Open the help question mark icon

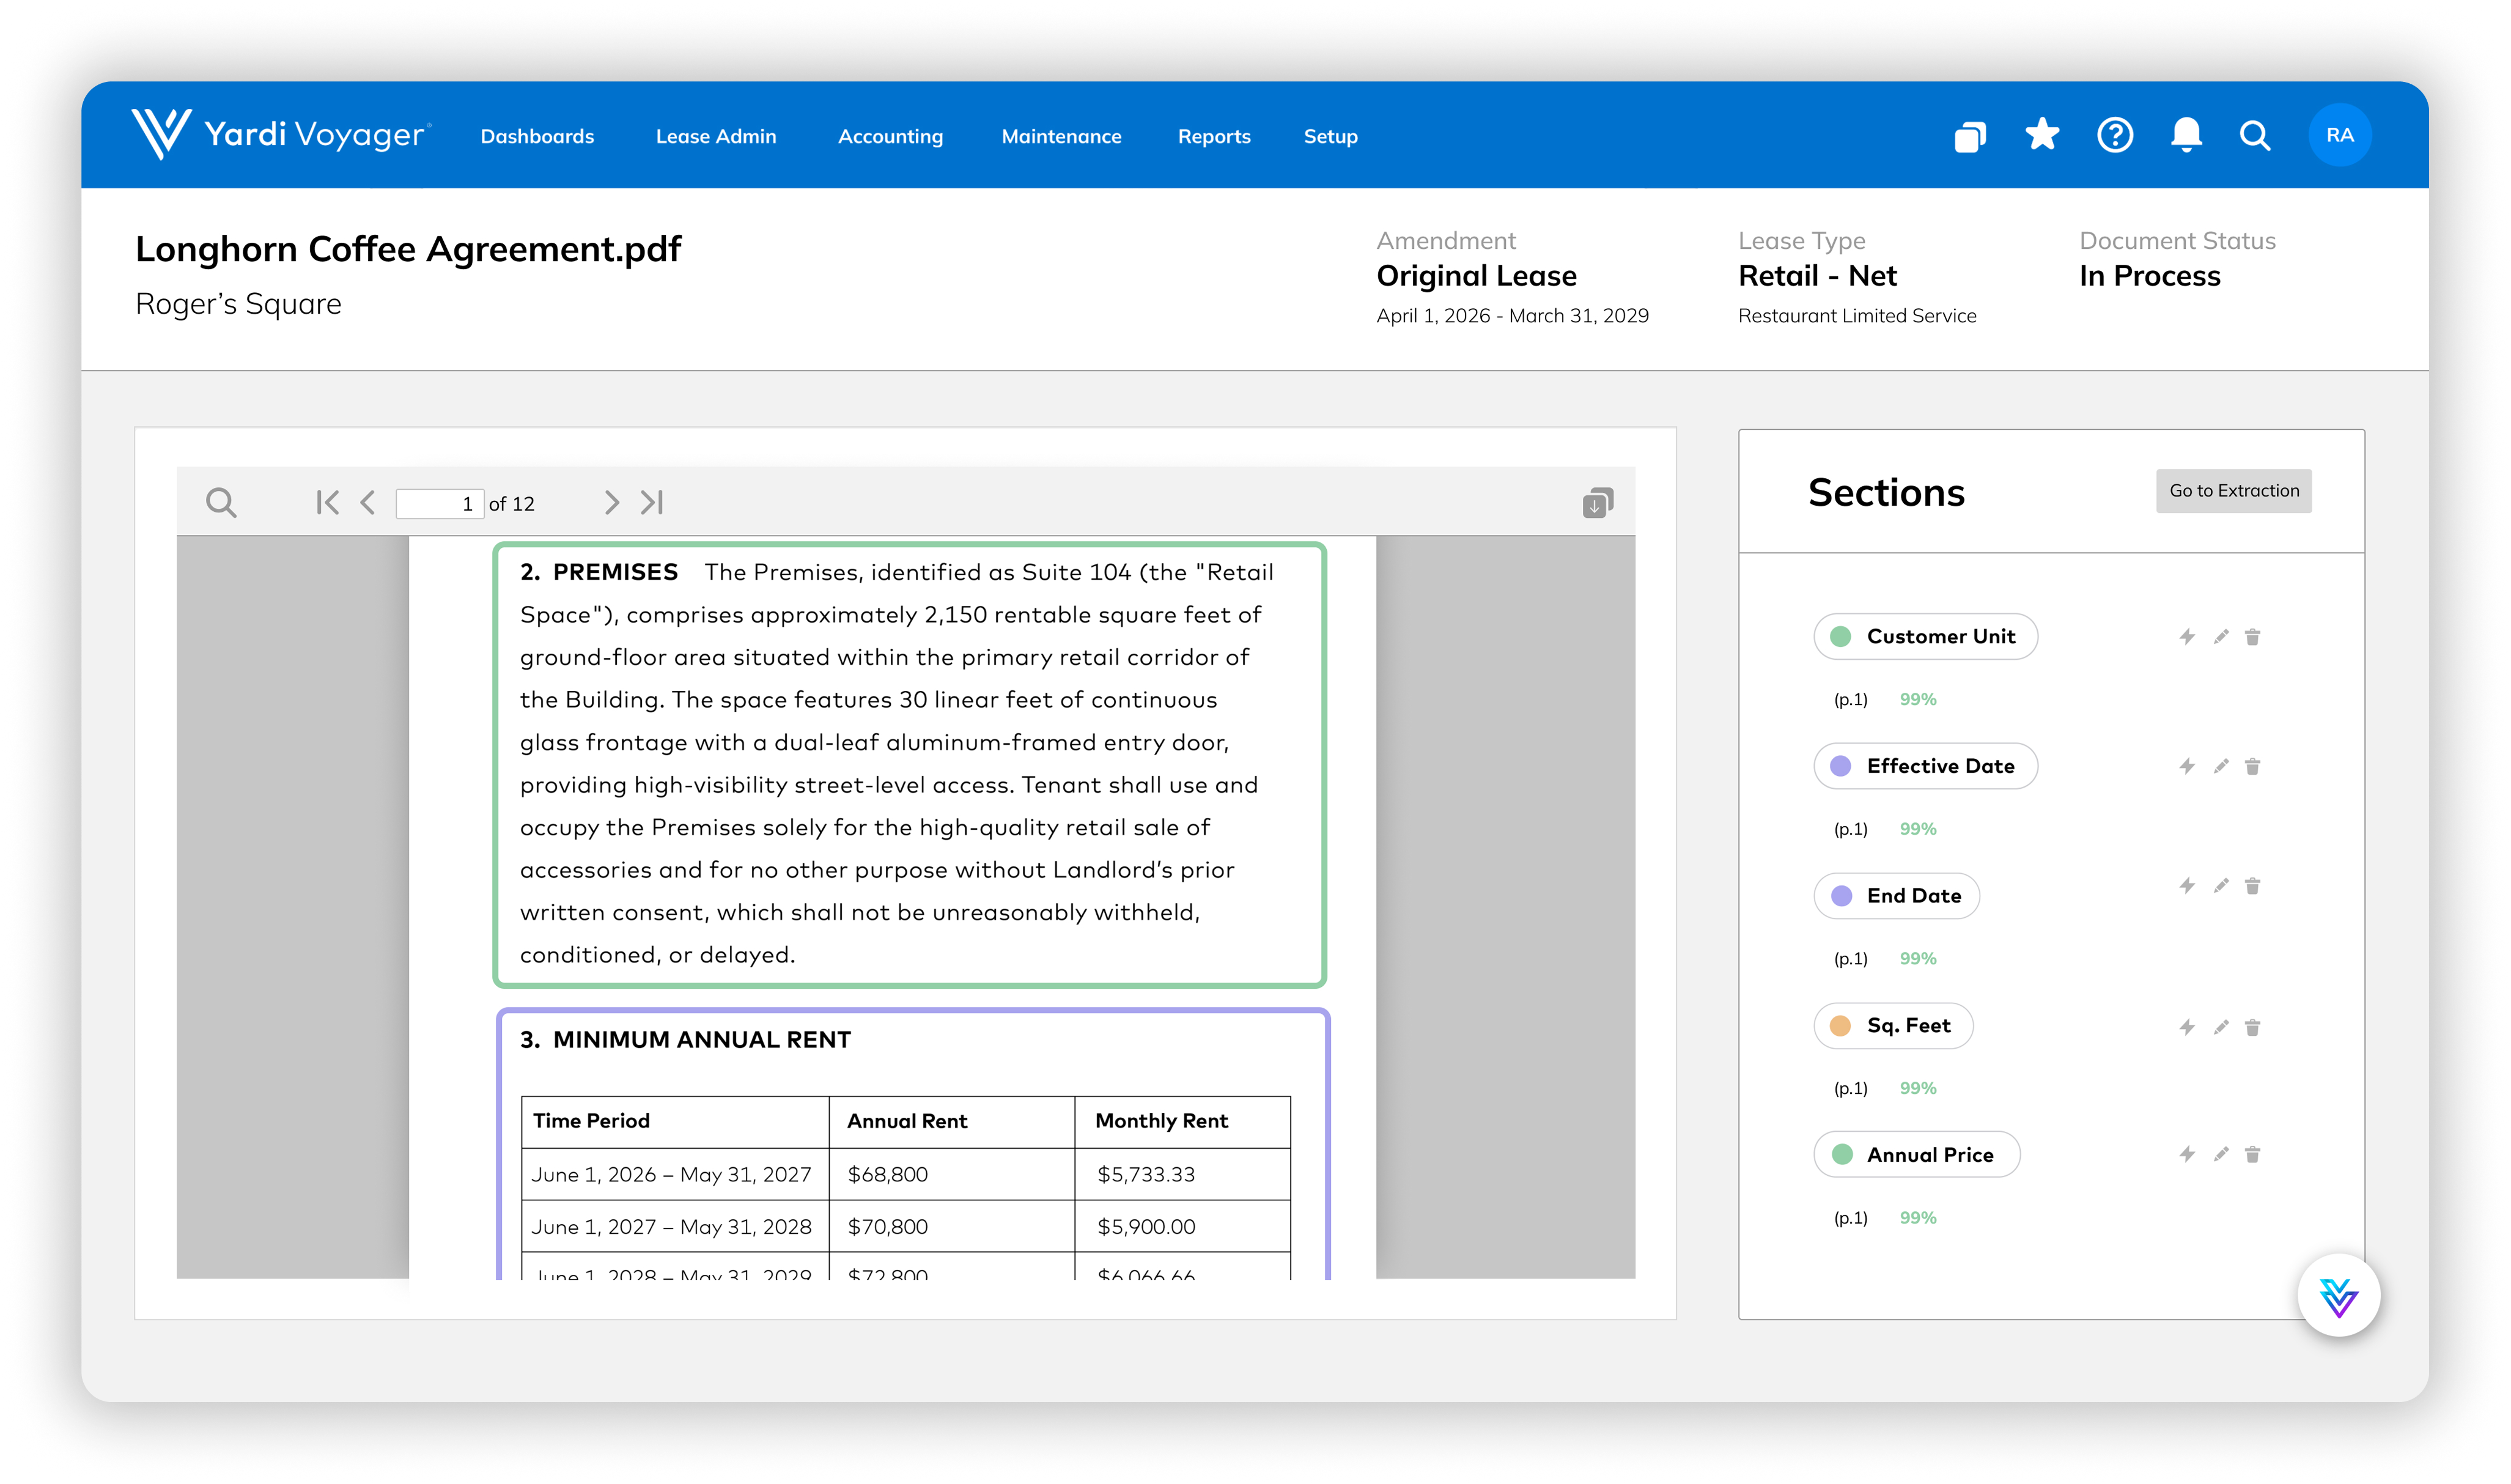point(2114,135)
